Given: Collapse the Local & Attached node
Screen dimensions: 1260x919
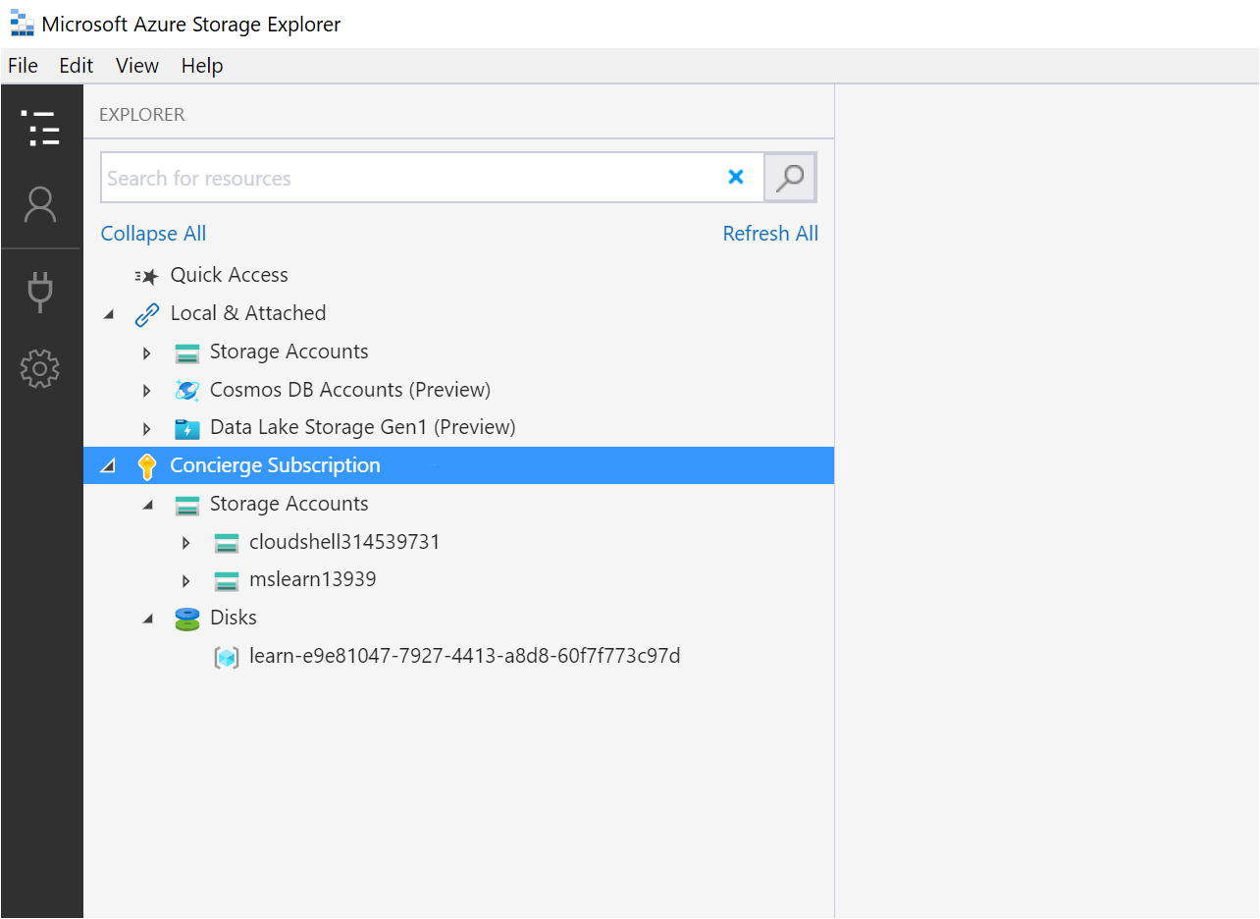Looking at the screenshot, I should point(109,312).
